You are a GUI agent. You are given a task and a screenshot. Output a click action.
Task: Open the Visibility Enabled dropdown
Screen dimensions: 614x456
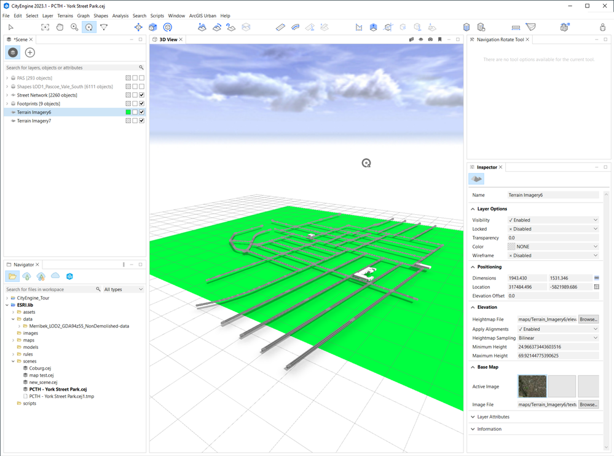[553, 220]
